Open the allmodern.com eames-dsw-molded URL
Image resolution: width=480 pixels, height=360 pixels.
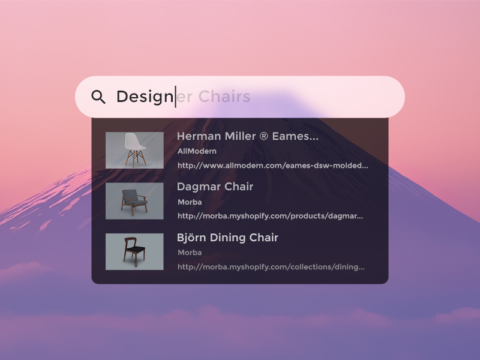coord(272,165)
